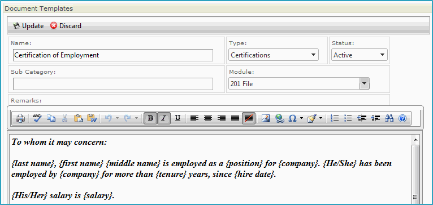Screen dimensions: 433x205
Task: Click the Paste clipboard icon
Action: [79, 118]
